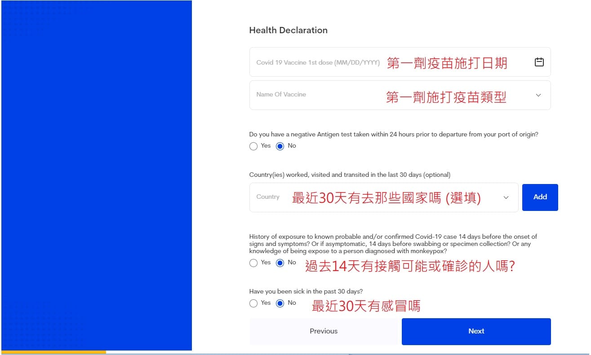Choose Yes for sick in past 30 days
The height and width of the screenshot is (355, 591).
click(x=253, y=303)
